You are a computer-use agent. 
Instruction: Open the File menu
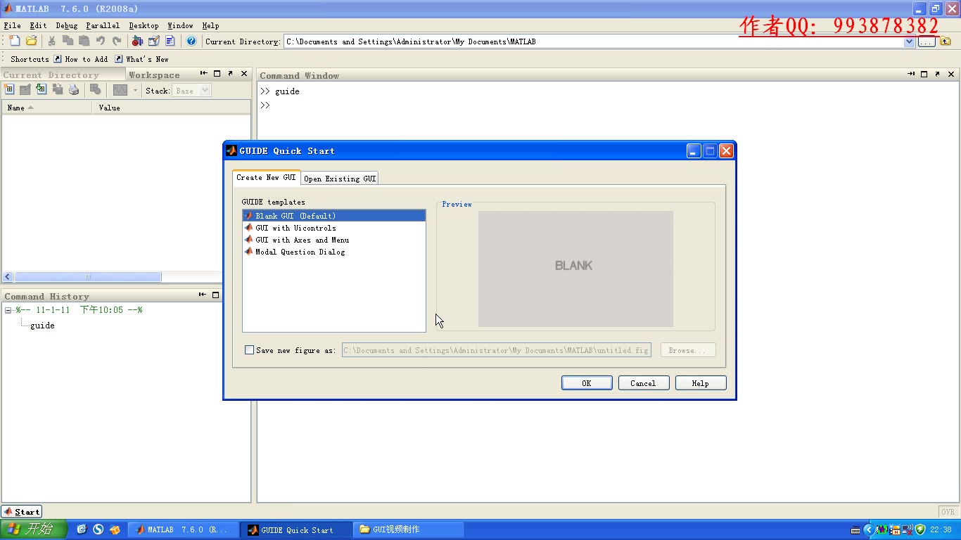(12, 25)
